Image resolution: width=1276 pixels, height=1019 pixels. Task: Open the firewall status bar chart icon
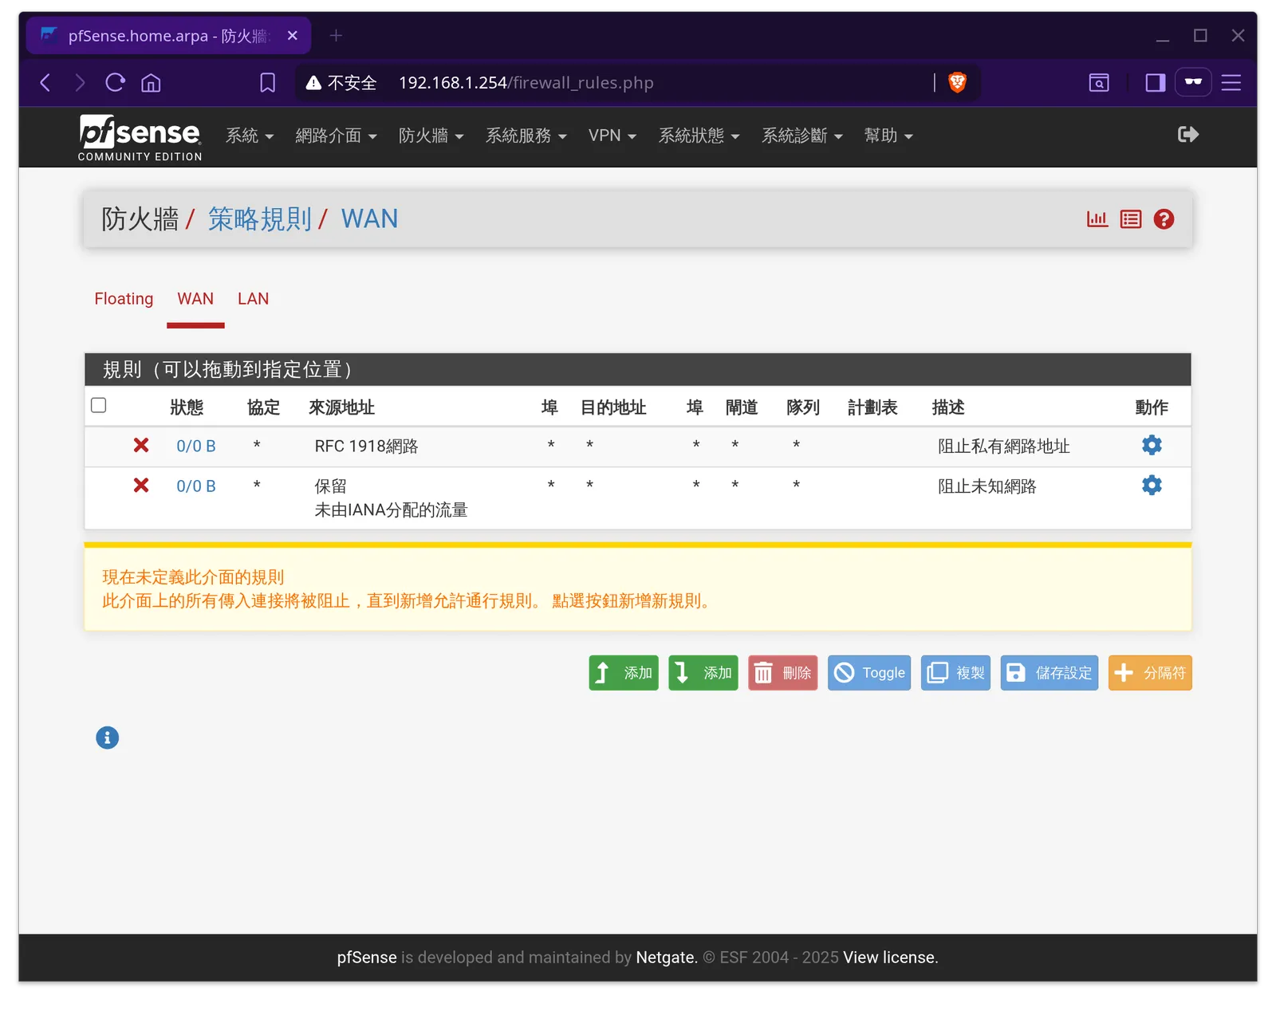click(1097, 219)
